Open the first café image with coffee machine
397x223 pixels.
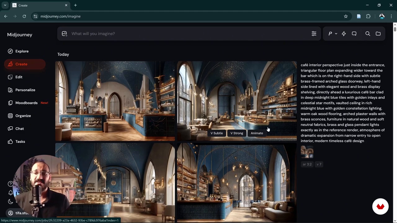pyautogui.click(x=115, y=101)
